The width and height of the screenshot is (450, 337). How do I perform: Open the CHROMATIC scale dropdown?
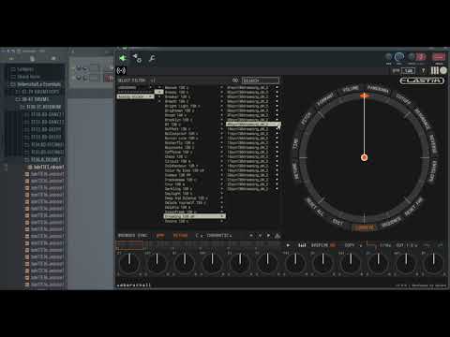click(x=218, y=236)
